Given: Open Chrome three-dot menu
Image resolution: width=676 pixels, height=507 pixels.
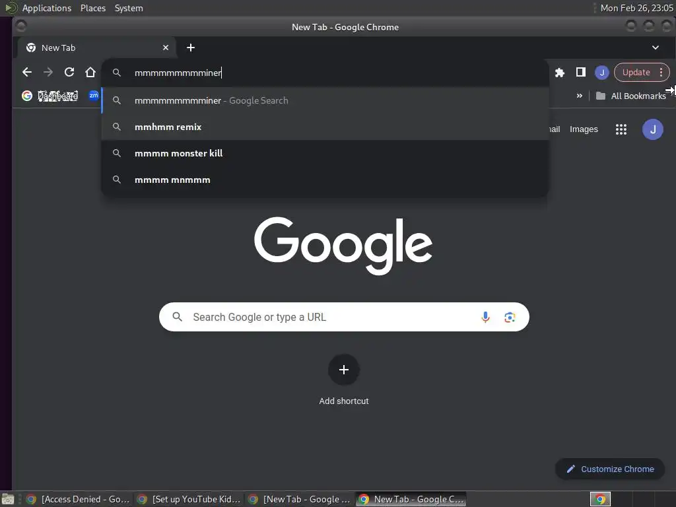Looking at the screenshot, I should pyautogui.click(x=661, y=73).
